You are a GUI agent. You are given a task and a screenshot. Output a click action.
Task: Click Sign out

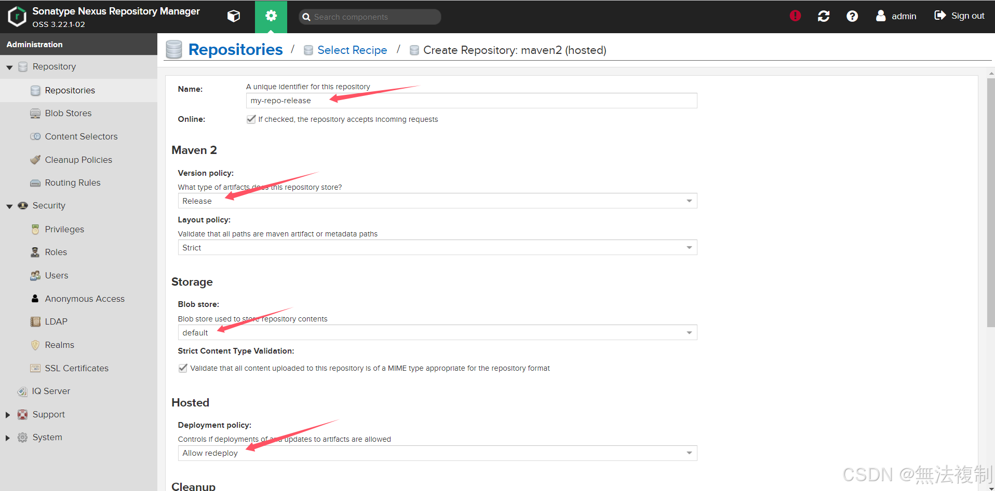pyautogui.click(x=959, y=16)
